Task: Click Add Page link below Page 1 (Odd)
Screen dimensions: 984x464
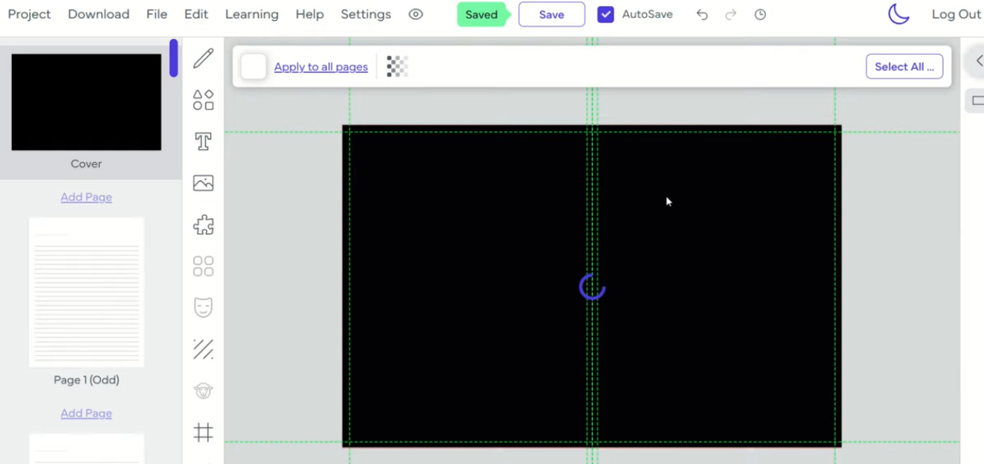Action: [86, 413]
